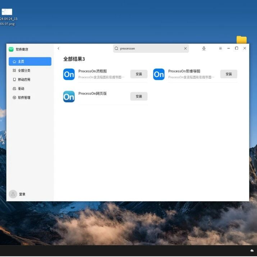The height and width of the screenshot is (257, 257).
Task: Clear the search text with the X icon
Action: (185, 49)
